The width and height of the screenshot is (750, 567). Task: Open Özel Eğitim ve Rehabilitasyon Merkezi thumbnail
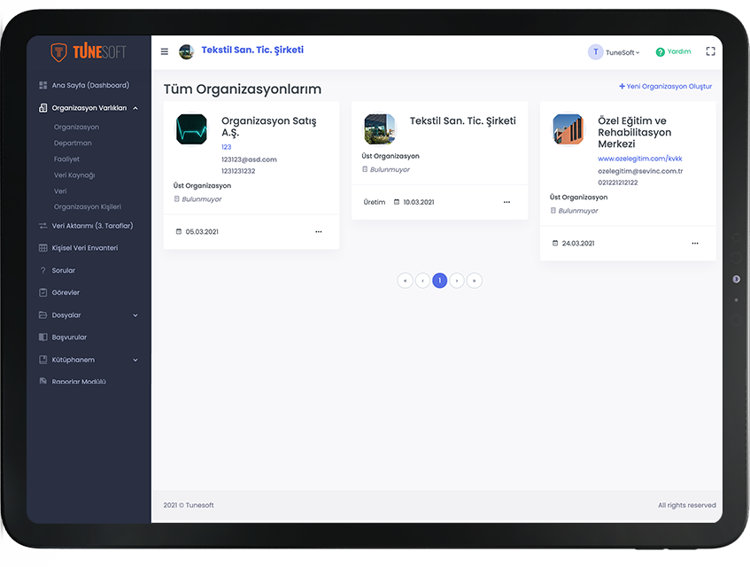[568, 129]
